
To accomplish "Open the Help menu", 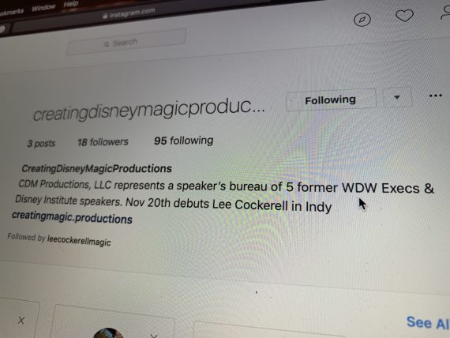I will point(70,4).
